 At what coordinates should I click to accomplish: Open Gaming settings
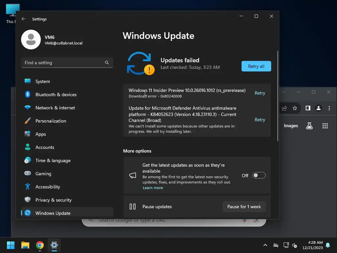point(67,173)
